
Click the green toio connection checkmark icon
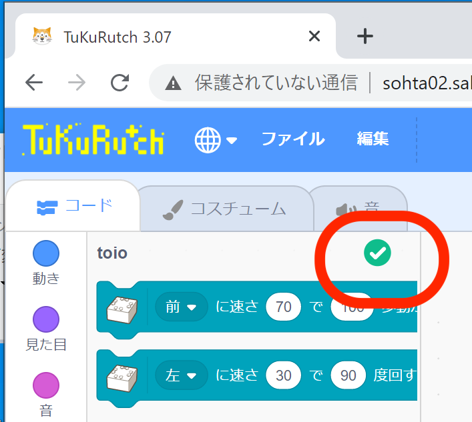(x=377, y=253)
